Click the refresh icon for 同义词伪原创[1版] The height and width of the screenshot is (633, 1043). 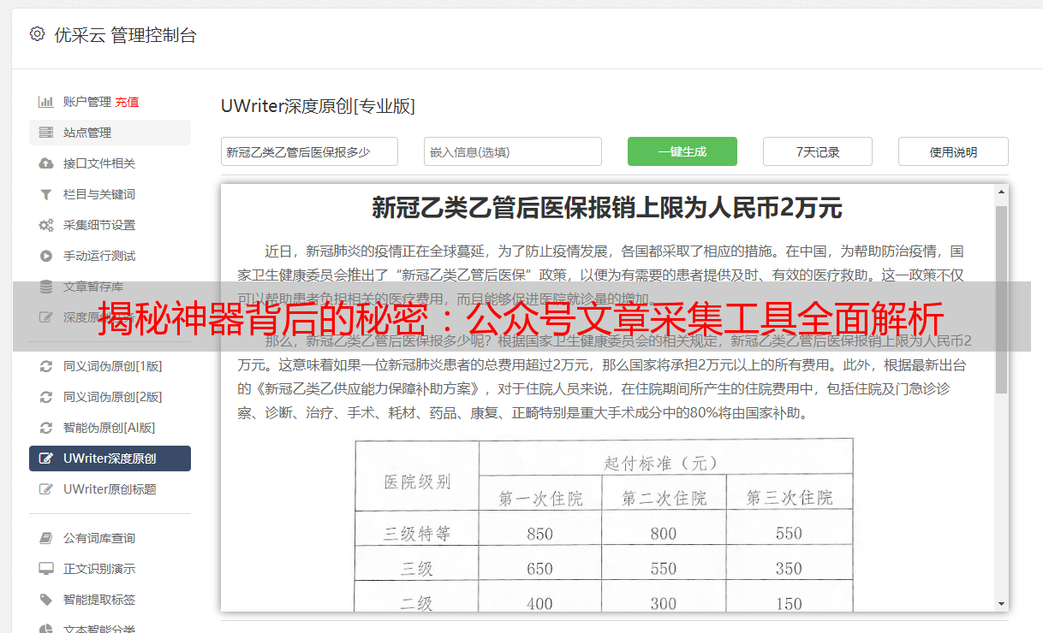(46, 366)
